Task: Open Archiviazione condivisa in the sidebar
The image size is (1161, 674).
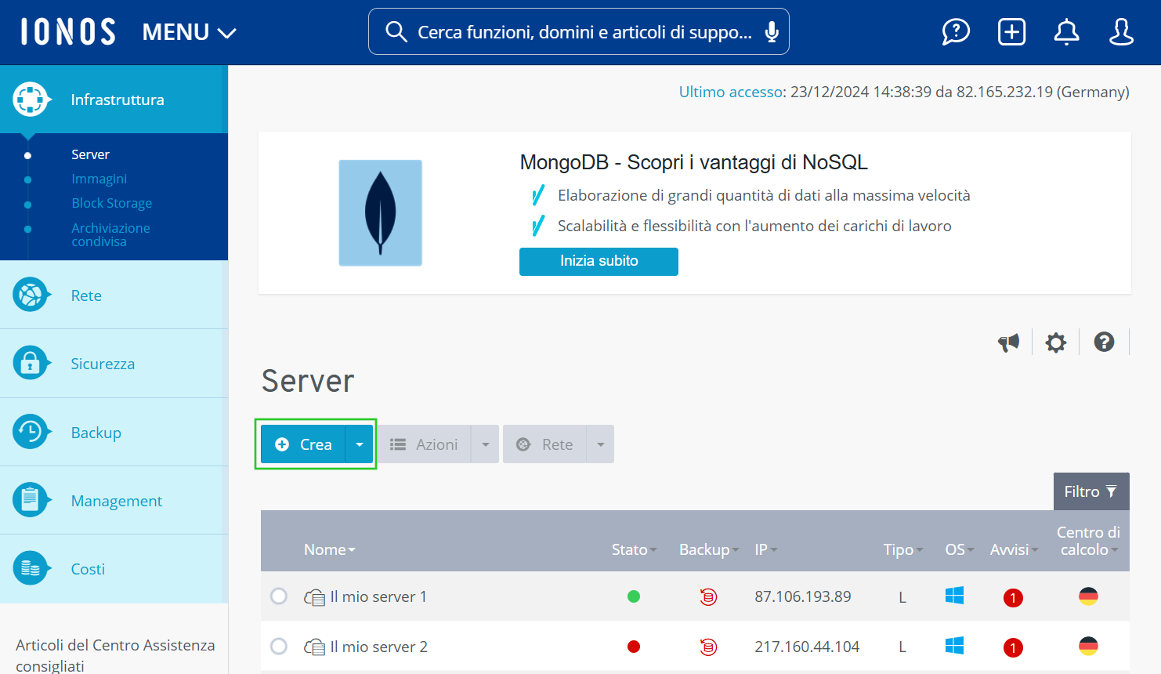Action: point(110,234)
